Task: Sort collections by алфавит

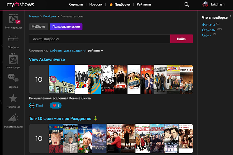Action: pyautogui.click(x=56, y=50)
